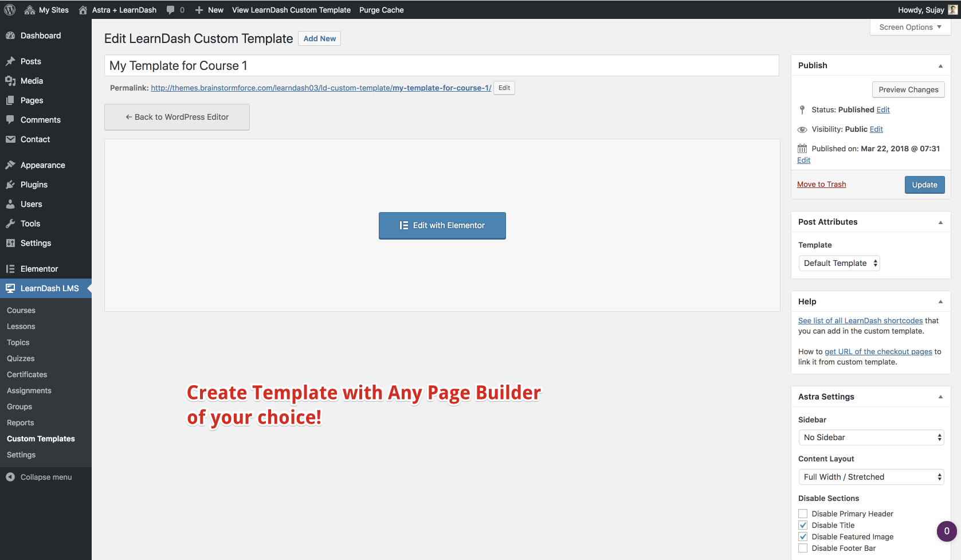Click user avatar next to Howdy, Sujay
Screen dimensions: 961x560
click(952, 10)
